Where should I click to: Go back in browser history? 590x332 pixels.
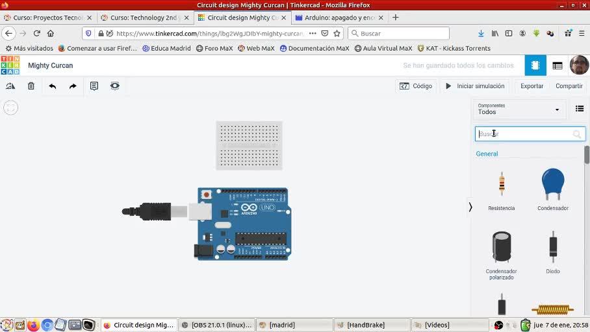8,34
